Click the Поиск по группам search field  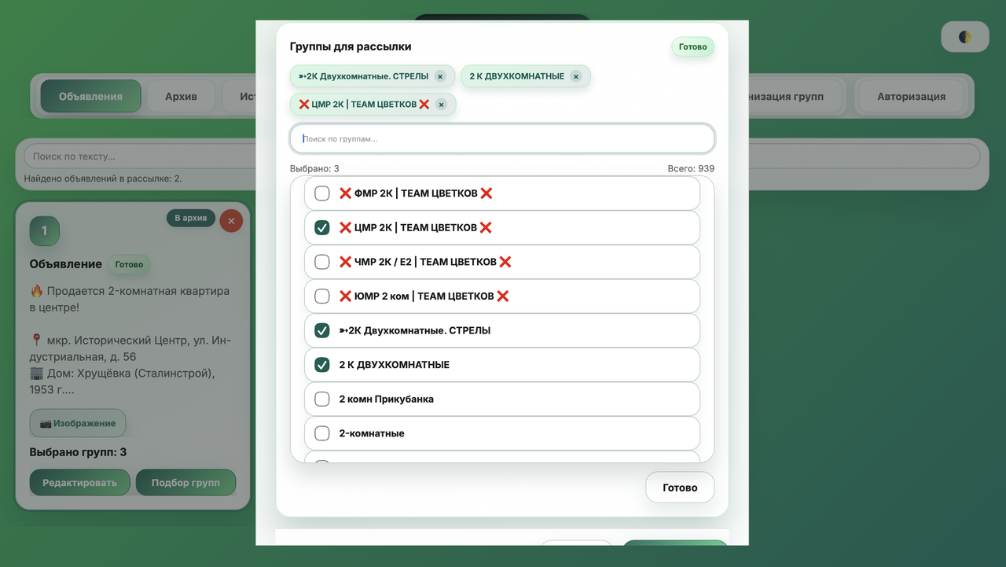pyautogui.click(x=502, y=139)
